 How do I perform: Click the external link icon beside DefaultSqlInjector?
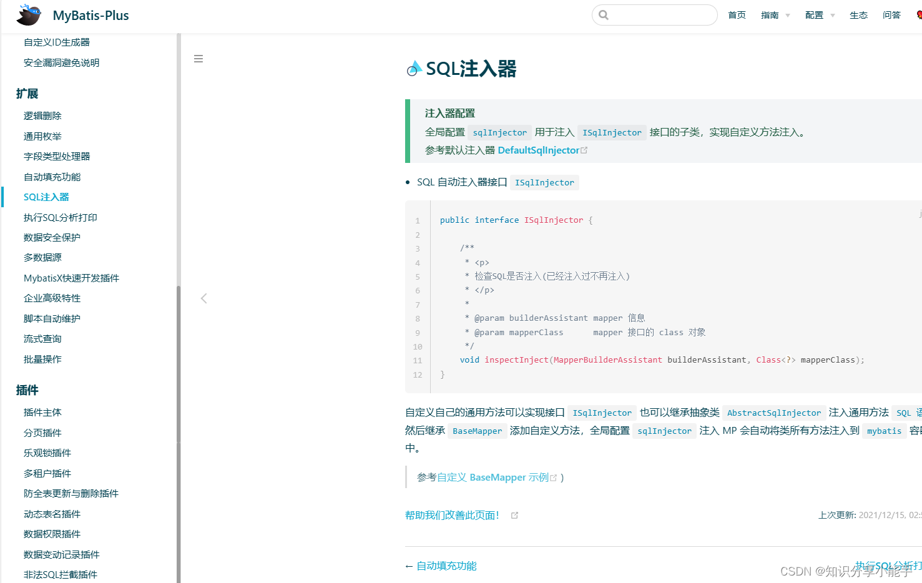point(584,150)
